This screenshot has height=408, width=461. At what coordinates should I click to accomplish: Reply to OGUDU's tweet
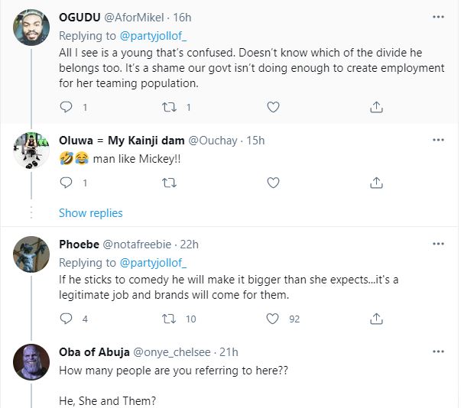66,107
